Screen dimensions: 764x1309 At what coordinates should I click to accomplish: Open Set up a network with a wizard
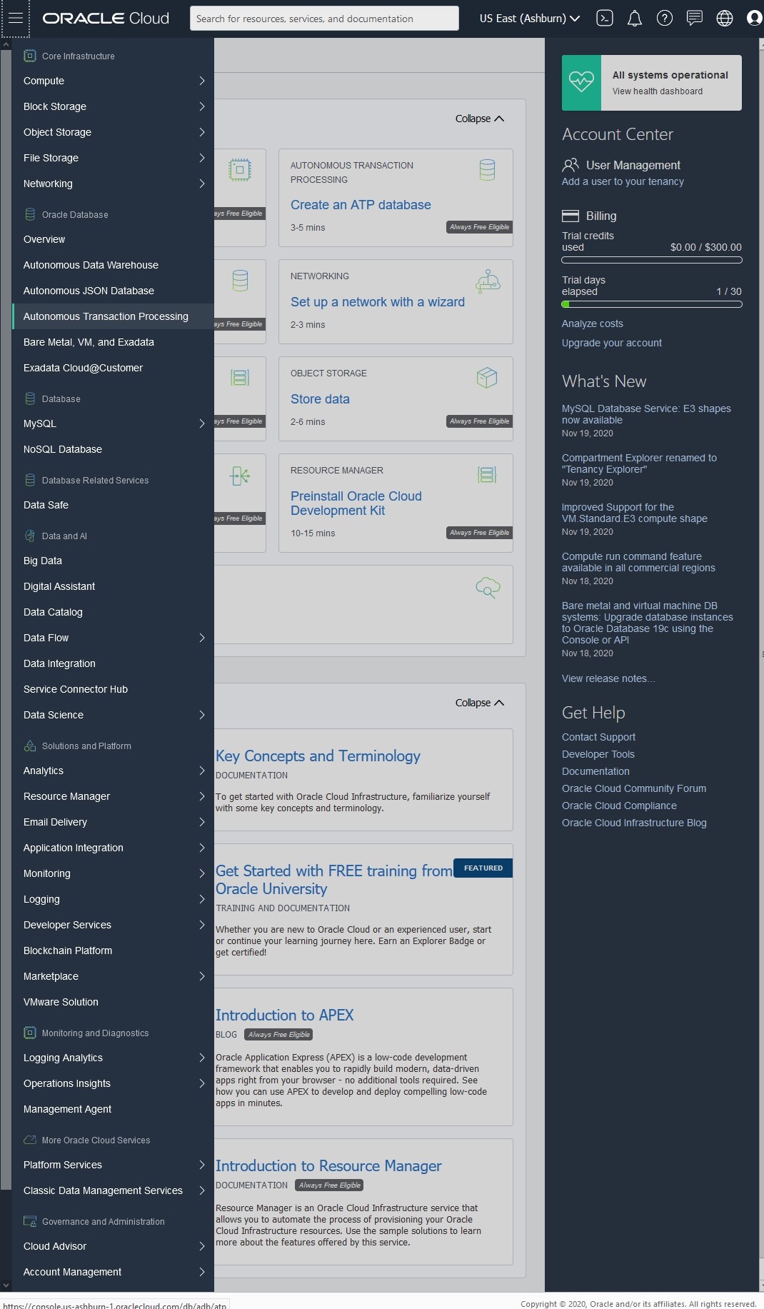pyautogui.click(x=378, y=302)
